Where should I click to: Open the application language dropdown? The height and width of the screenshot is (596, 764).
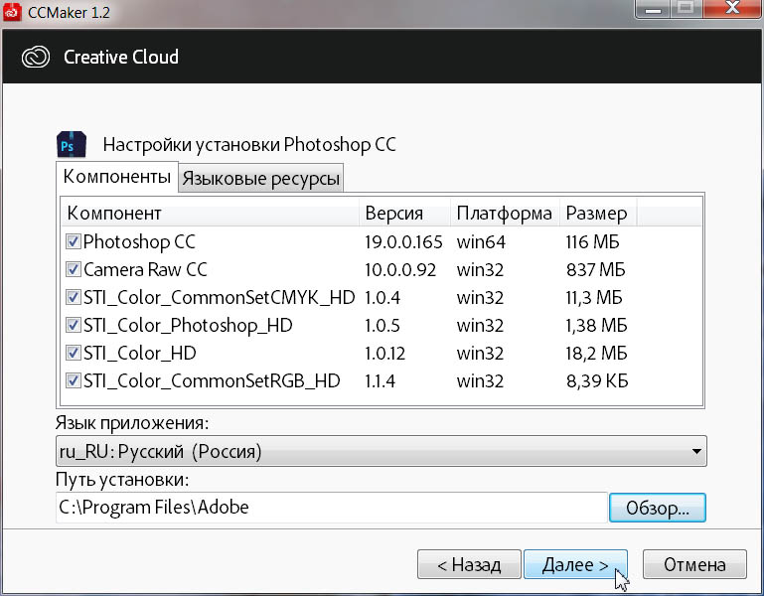[x=382, y=451]
